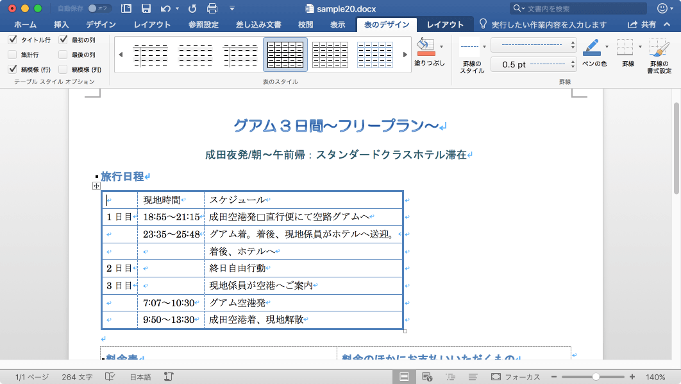Click the sidebar layout icon in title bar
Screen dimensions: 681x384
coord(126,8)
